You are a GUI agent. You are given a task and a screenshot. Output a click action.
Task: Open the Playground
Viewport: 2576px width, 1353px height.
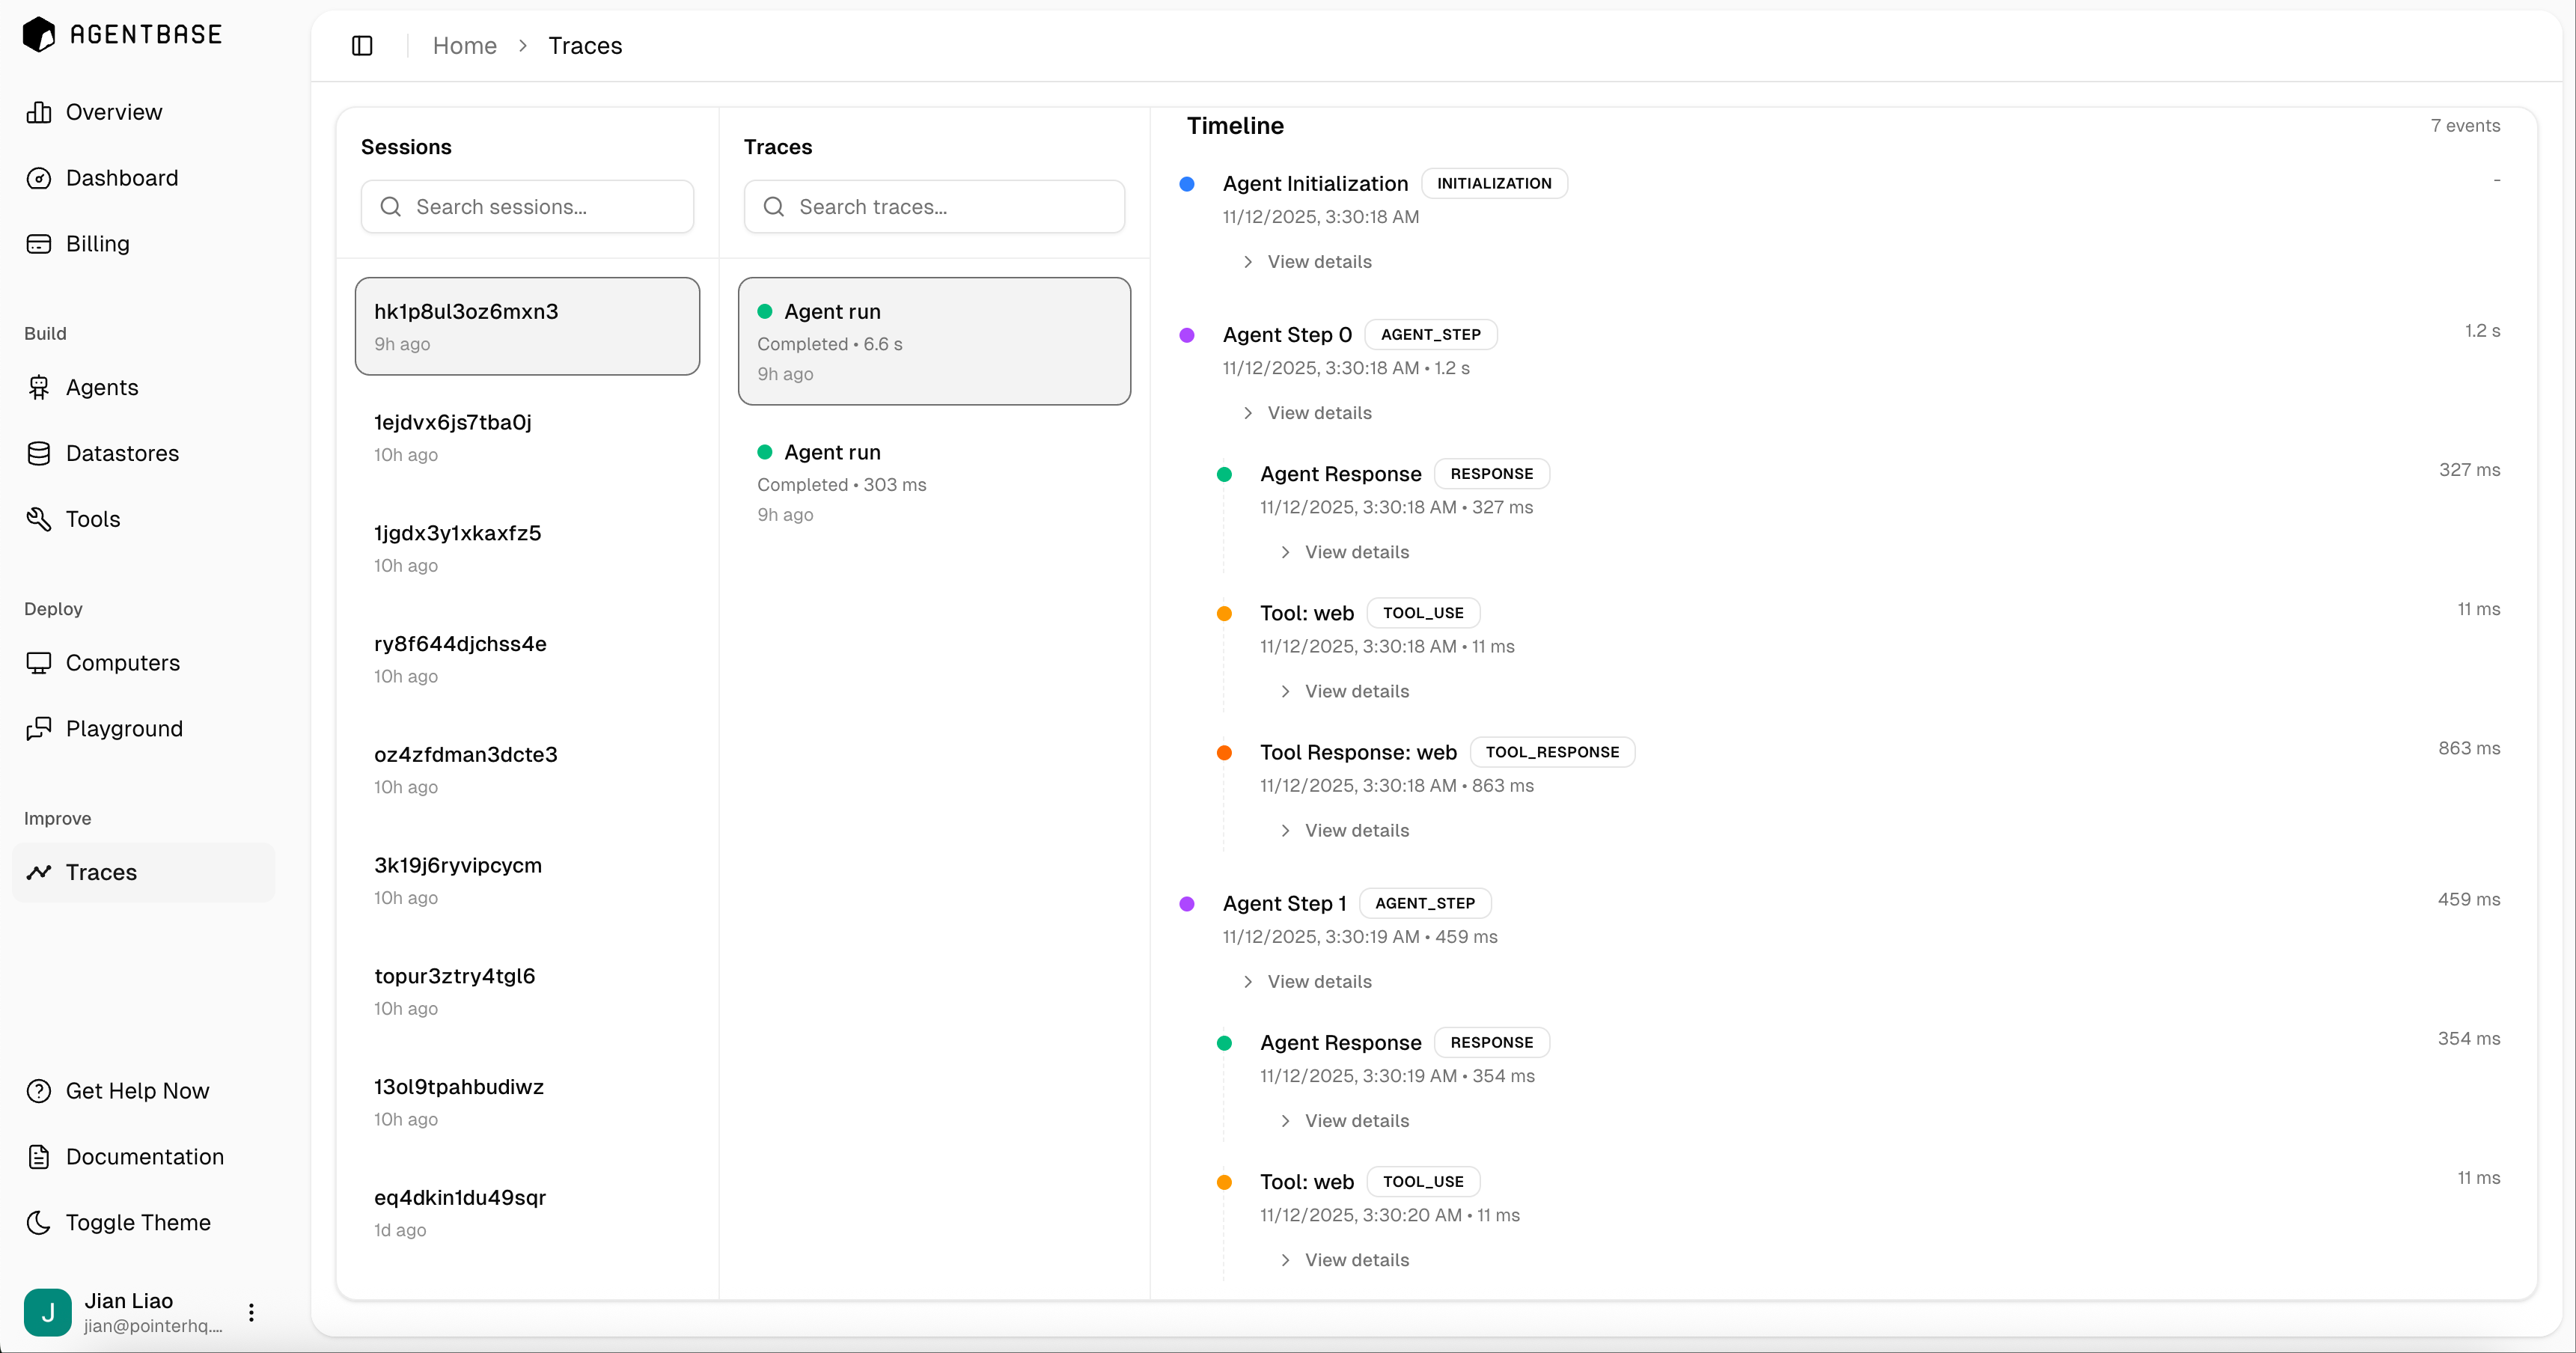point(123,728)
